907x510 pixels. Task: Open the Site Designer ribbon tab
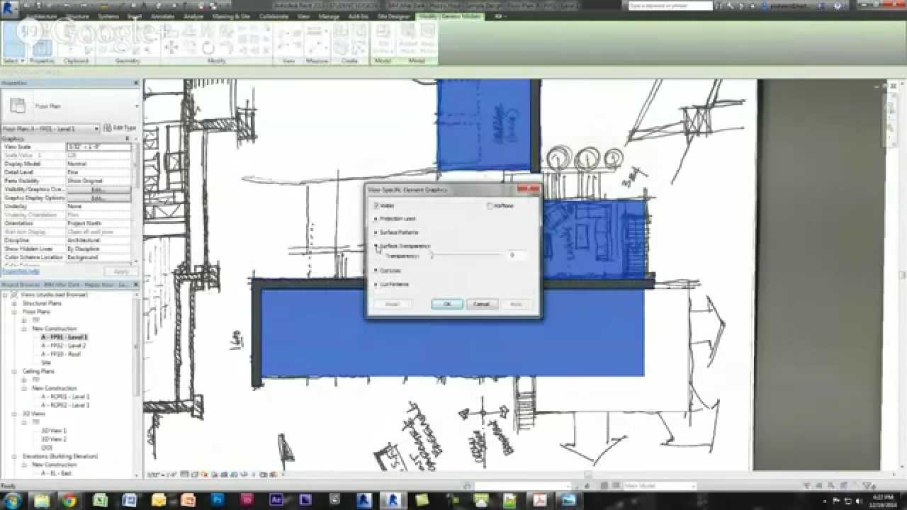point(394,16)
